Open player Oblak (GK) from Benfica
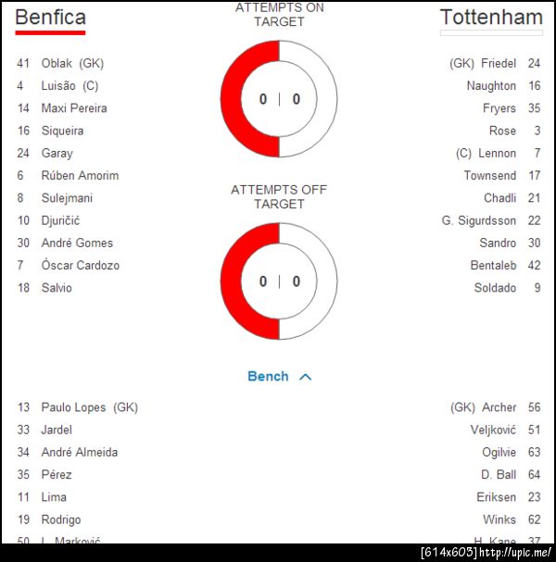This screenshot has height=562, width=556. (x=72, y=63)
